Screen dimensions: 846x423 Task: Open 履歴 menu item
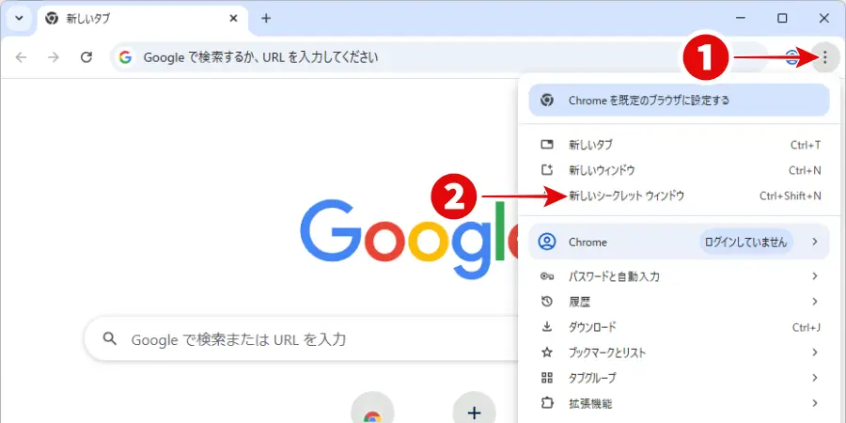coord(679,302)
